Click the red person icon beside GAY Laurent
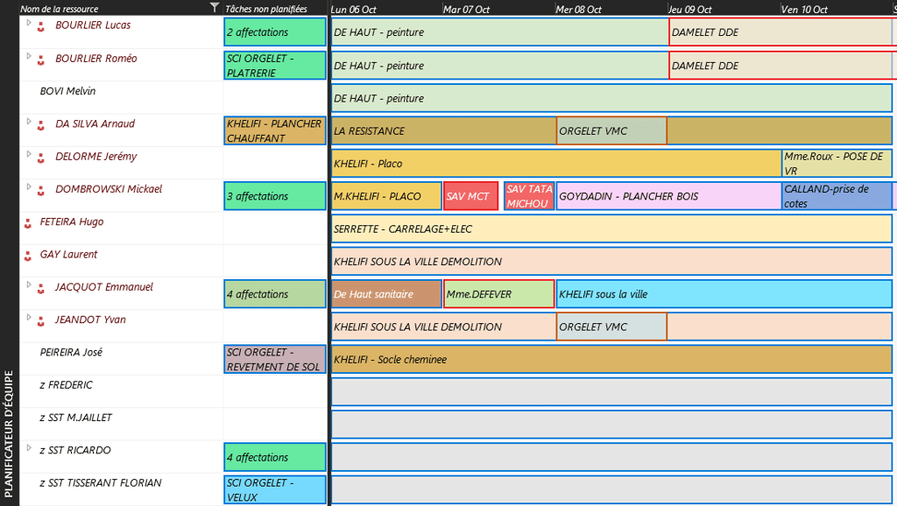Screen dimensions: 897x506 (27, 257)
